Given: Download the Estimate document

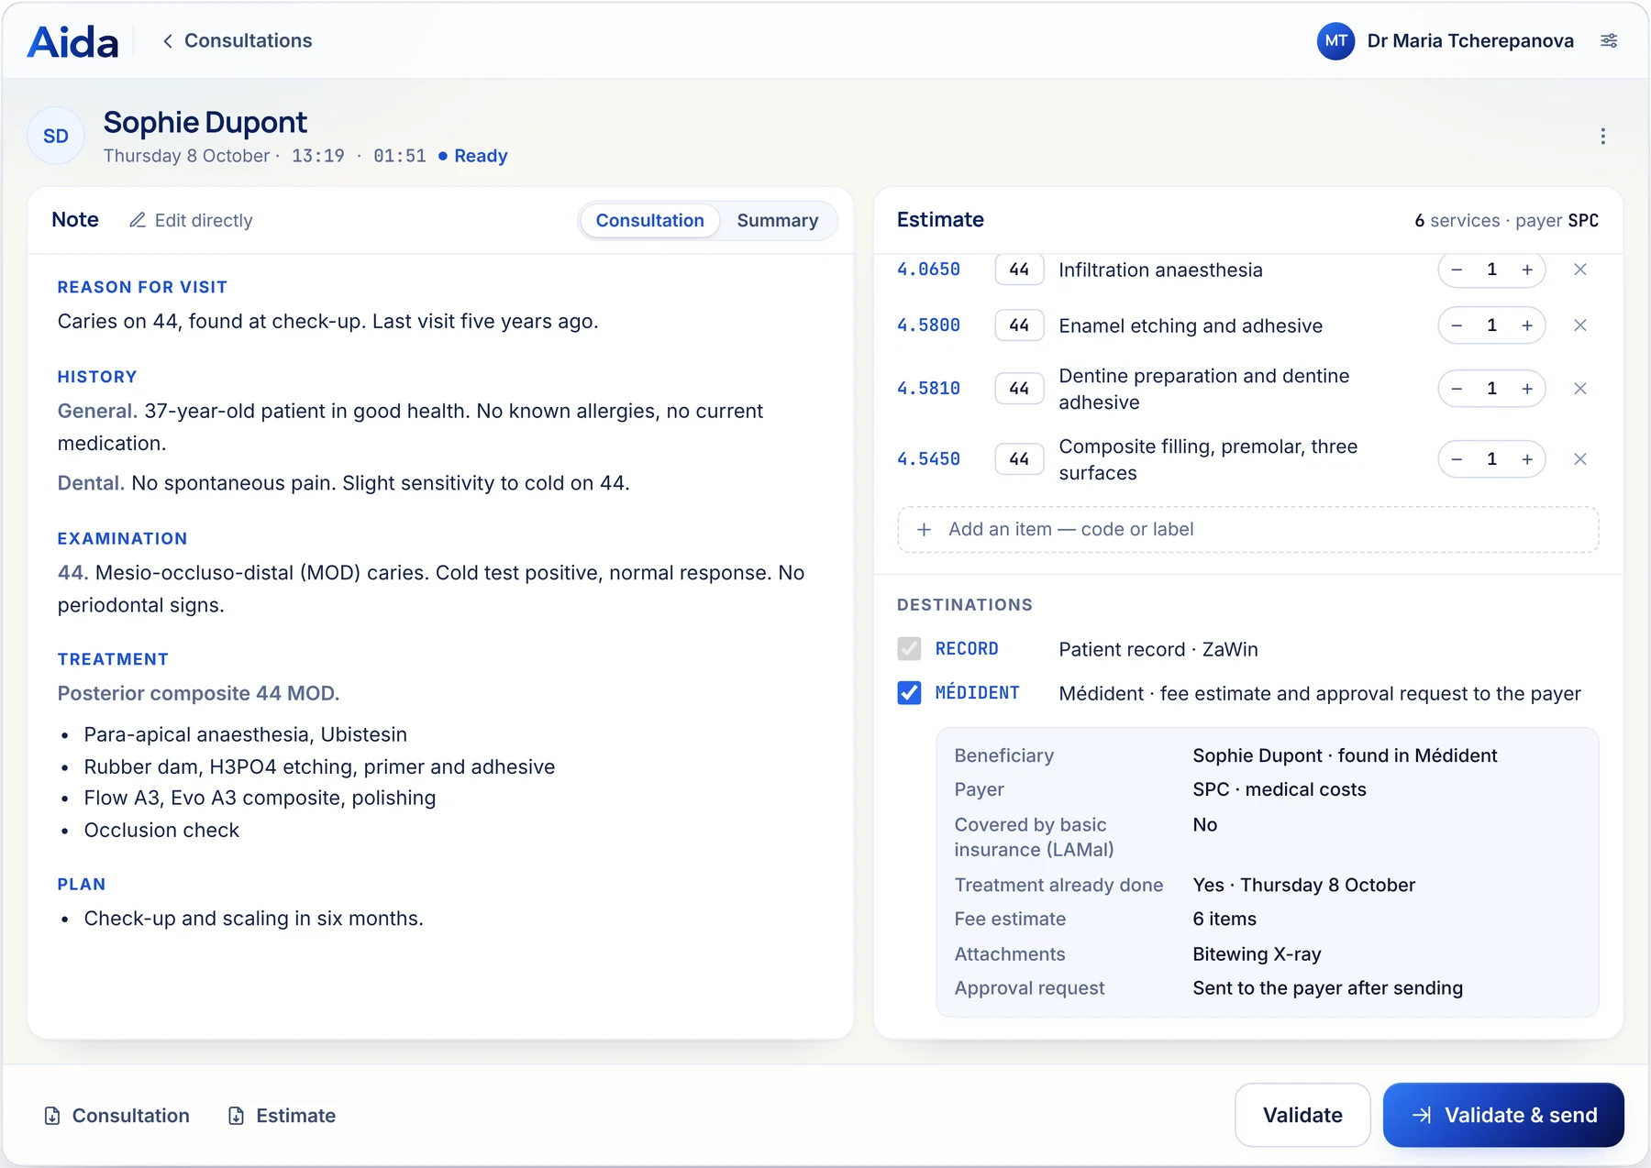Looking at the screenshot, I should point(282,1116).
